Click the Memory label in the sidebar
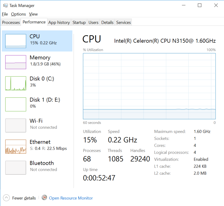Viewport: 224px width, 206px height. point(40,57)
